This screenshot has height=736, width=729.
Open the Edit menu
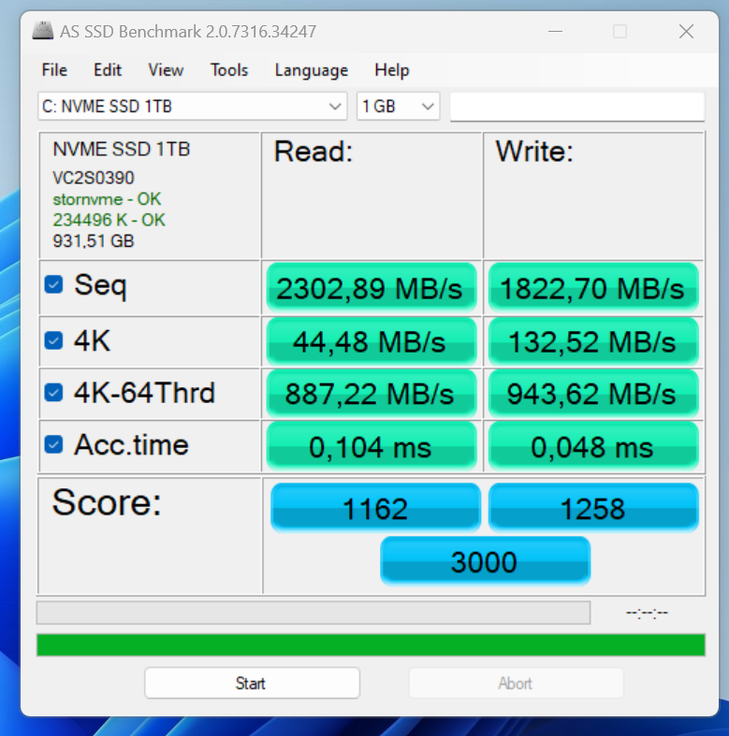108,70
